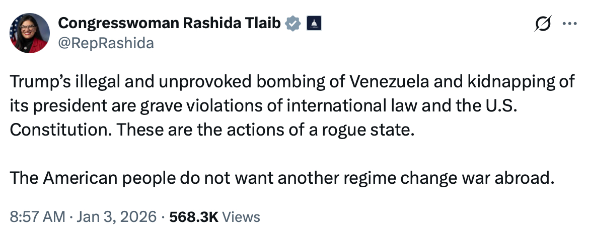Click the "568.3K" view count
The width and height of the screenshot is (589, 242).
coord(194,217)
